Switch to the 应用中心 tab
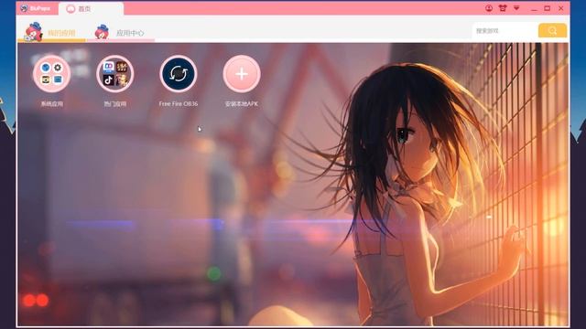Screen dimensions: 586x329 [x=120, y=33]
